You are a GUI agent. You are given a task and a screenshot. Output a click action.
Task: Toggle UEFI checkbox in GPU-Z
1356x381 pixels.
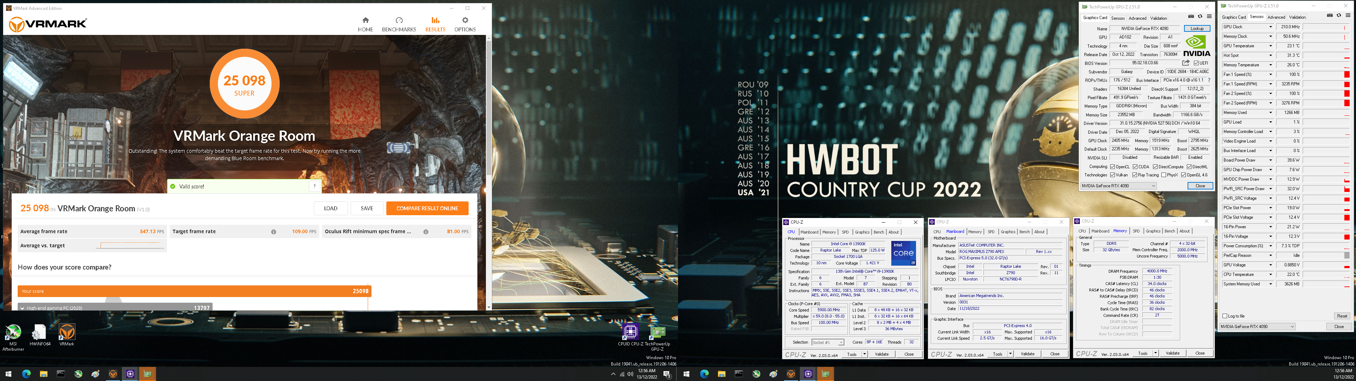click(x=1196, y=63)
